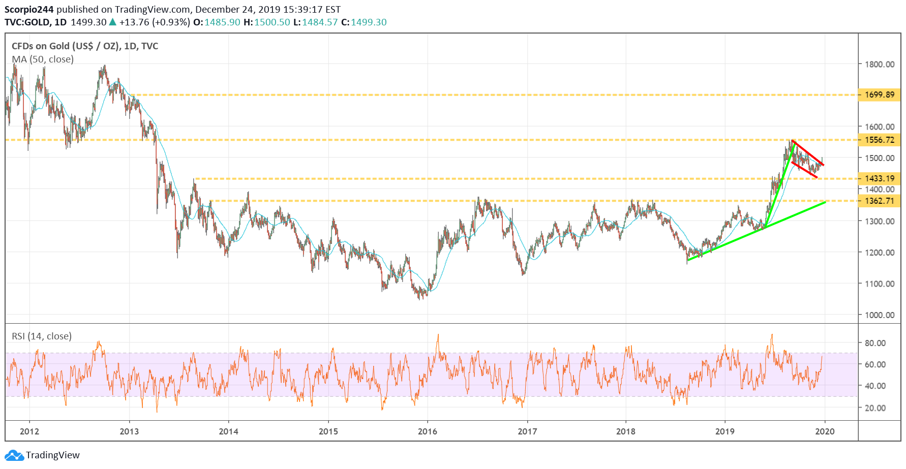Viewport: 906px width, 469px height.
Task: Click the +13.76 (+0.93%) change value
Action: coord(155,22)
